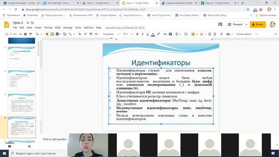Print the presentation with the printer icon
Screen dimensions: 279x157
pos(25,34)
